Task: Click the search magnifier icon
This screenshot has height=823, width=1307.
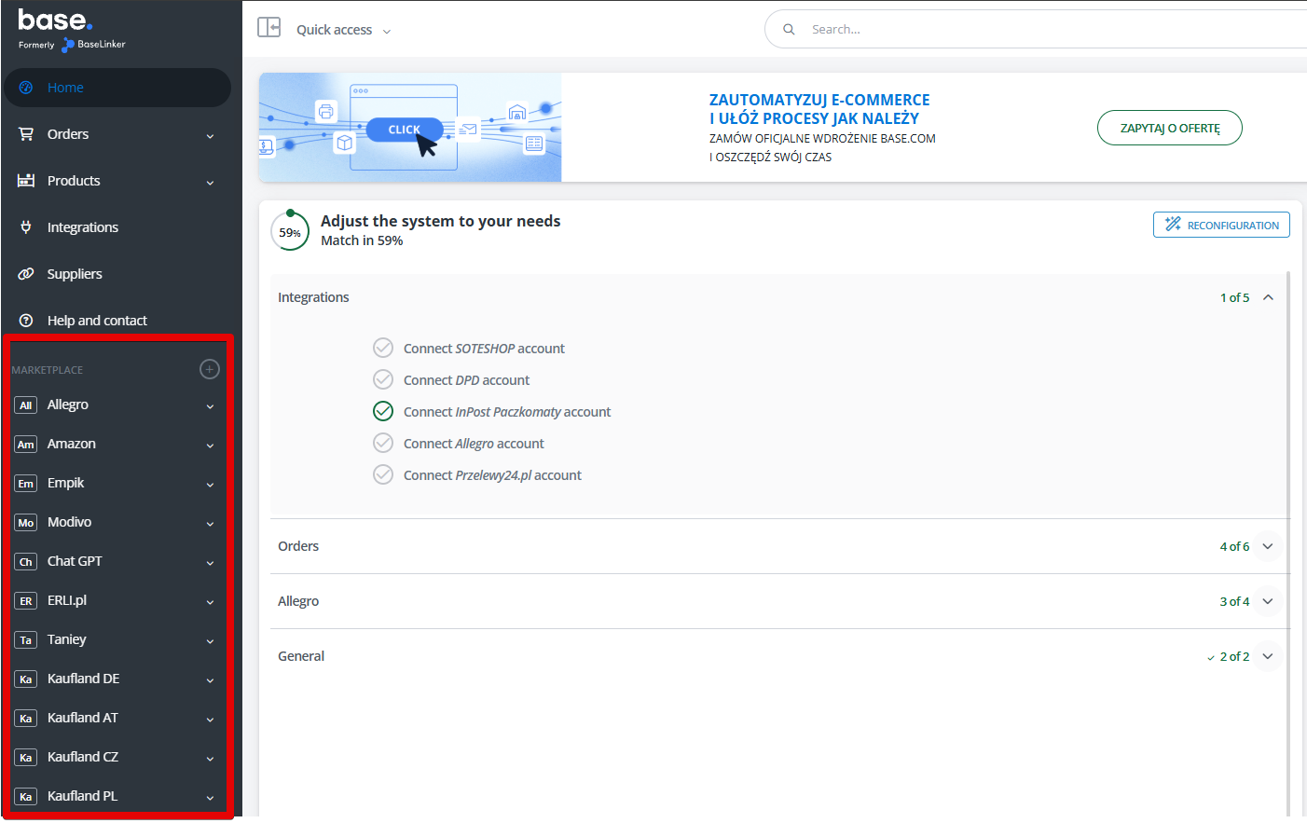Action: [x=789, y=30]
